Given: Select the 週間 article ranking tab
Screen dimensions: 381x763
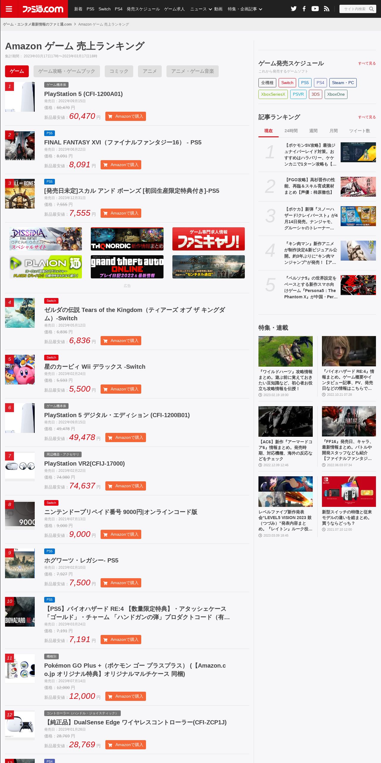Looking at the screenshot, I should click(313, 131).
